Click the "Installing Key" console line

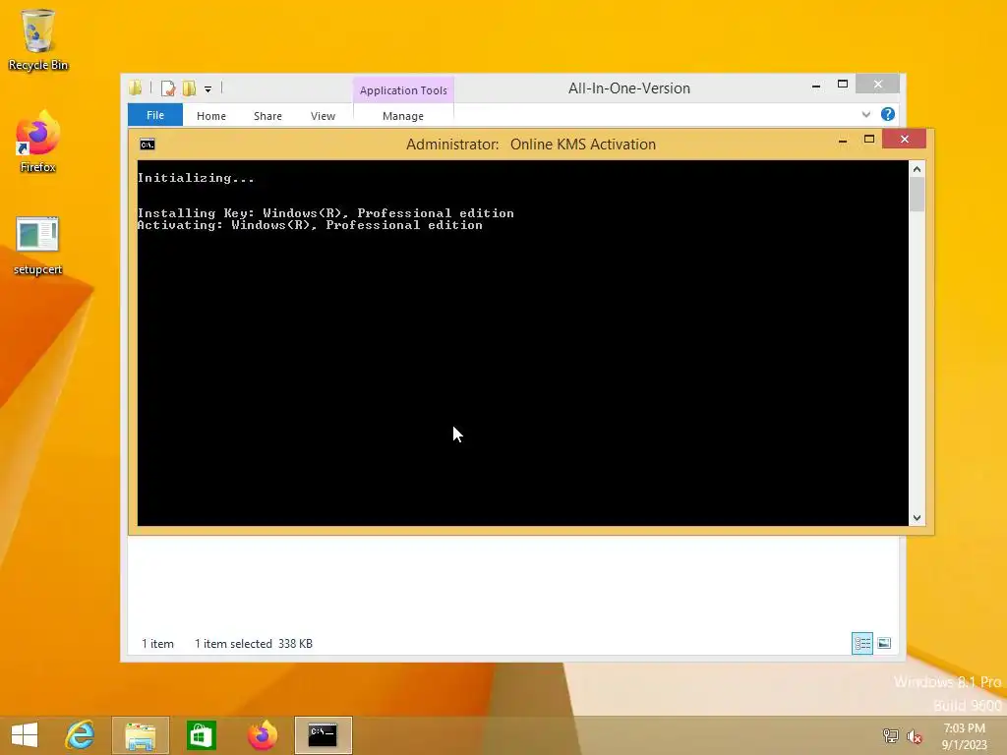pos(326,213)
